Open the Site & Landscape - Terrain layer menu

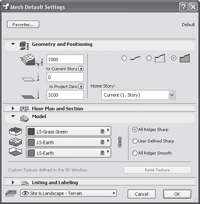(69, 193)
